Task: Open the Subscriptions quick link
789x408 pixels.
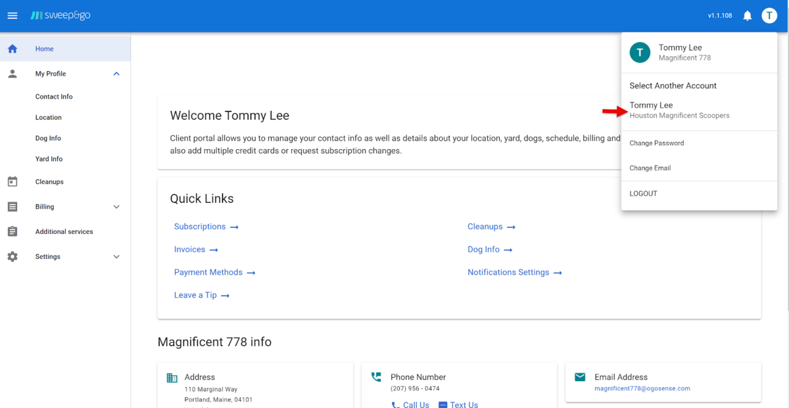Action: pos(199,226)
